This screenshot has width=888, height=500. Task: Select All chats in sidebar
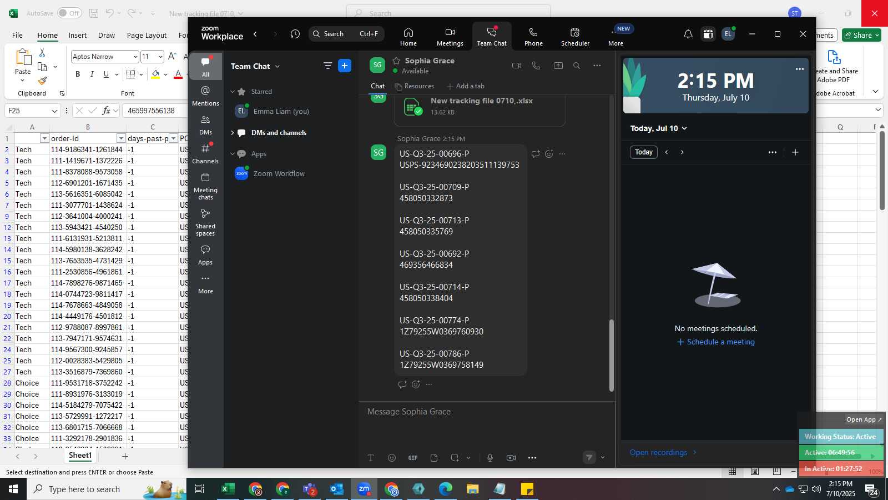(x=206, y=66)
